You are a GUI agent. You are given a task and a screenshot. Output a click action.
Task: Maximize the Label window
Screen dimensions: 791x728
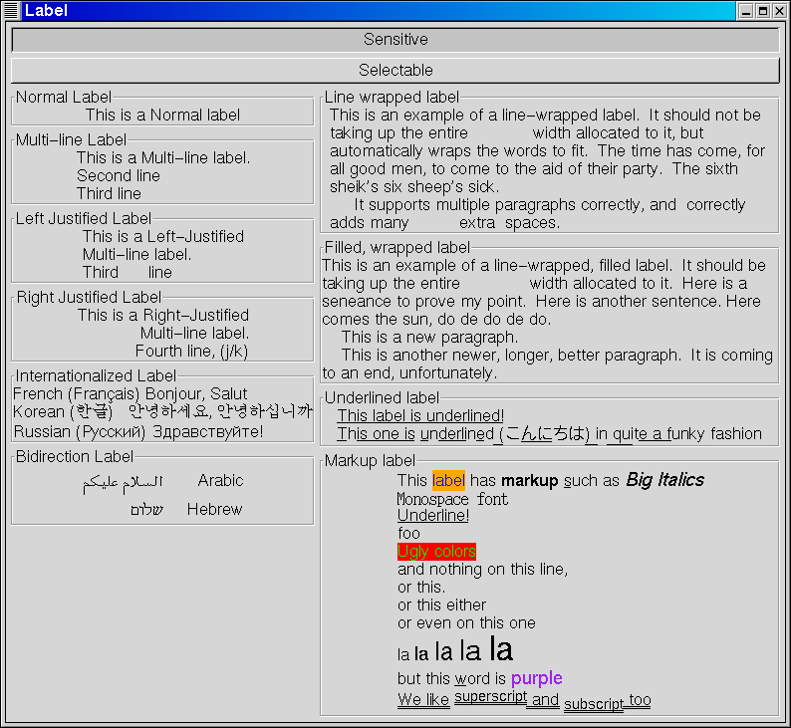point(762,11)
